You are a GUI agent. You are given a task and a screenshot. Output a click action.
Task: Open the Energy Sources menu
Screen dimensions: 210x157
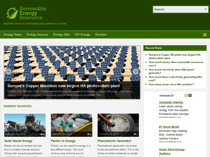coord(37,35)
